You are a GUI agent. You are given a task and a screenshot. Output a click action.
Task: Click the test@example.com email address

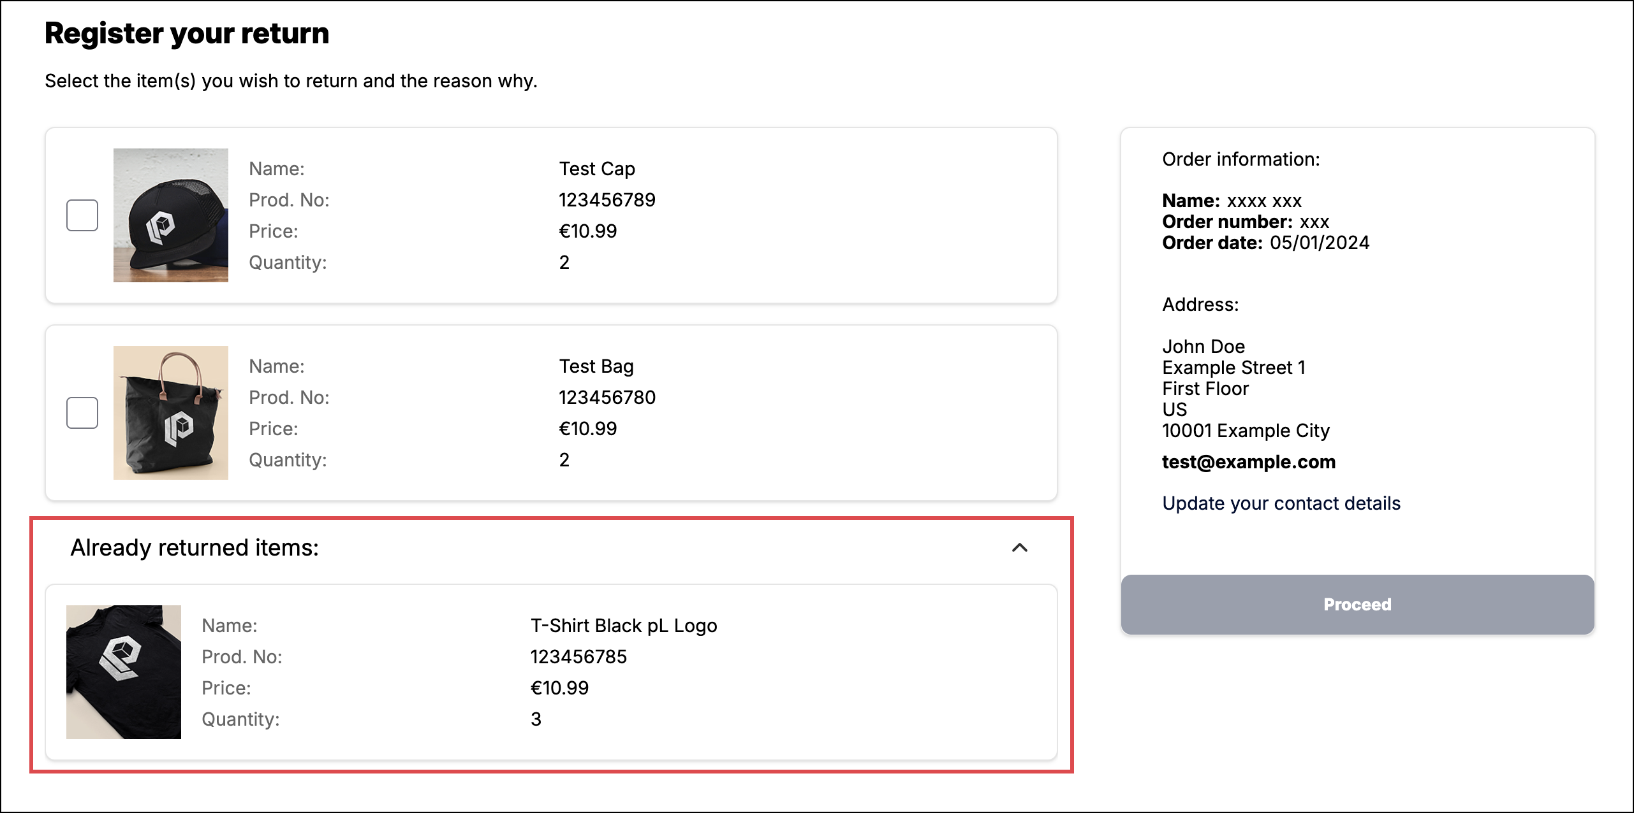pyautogui.click(x=1248, y=462)
